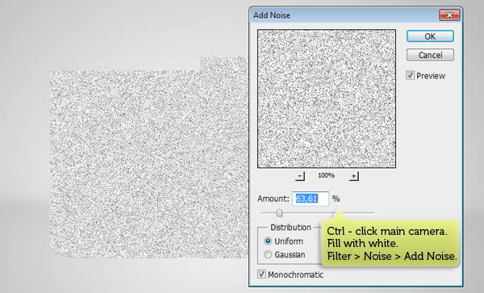Image resolution: width=484 pixels, height=293 pixels.
Task: Toggle the Monochromatic checkbox
Action: (261, 274)
